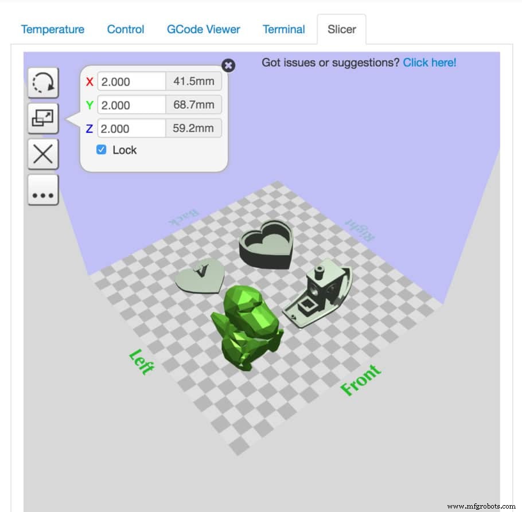The image size is (522, 512).
Task: Switch to the Control tab
Action: pyautogui.click(x=125, y=29)
